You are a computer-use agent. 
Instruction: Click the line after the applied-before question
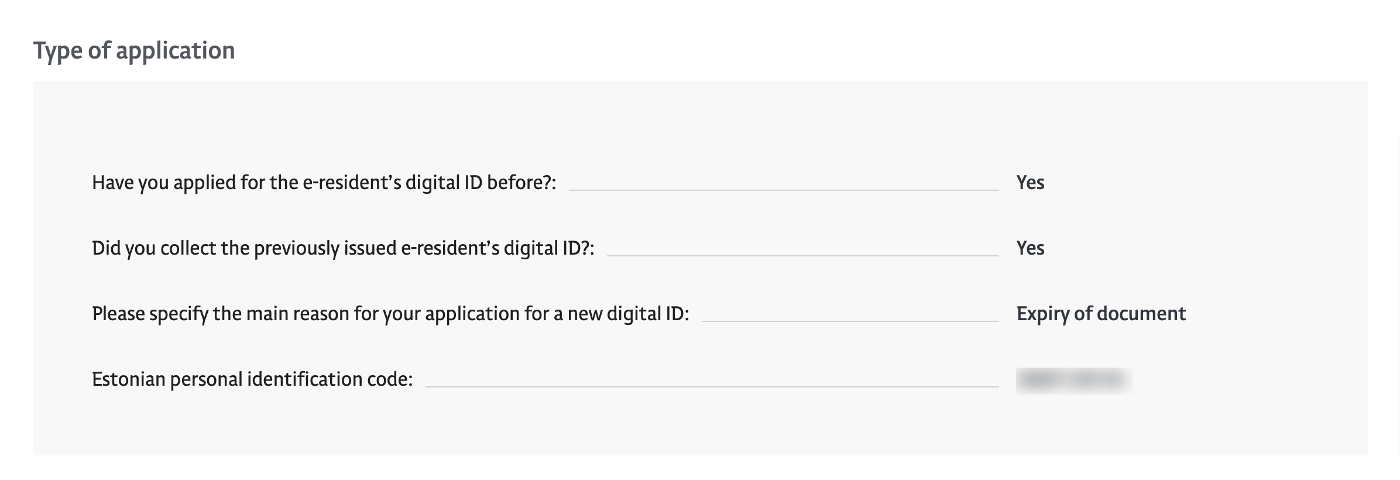(784, 190)
